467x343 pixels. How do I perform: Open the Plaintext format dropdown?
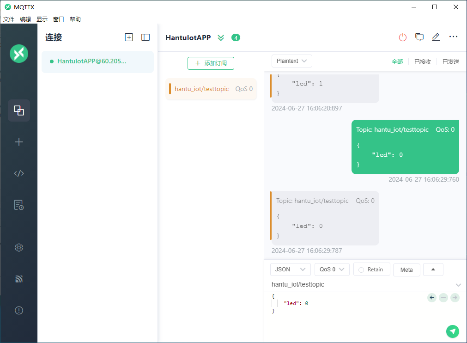[291, 61]
